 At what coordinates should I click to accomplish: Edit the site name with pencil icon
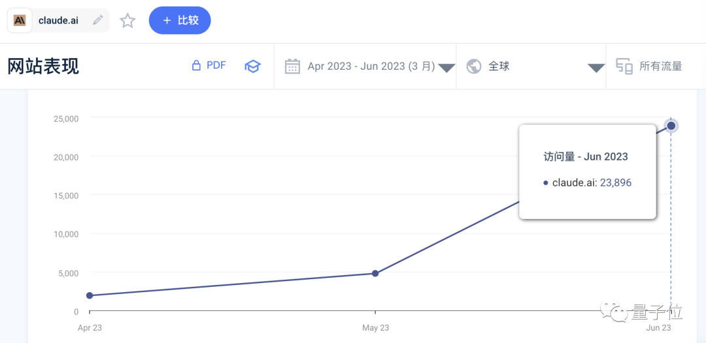click(97, 20)
